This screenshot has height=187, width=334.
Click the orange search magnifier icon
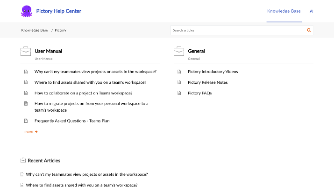pos(309,30)
